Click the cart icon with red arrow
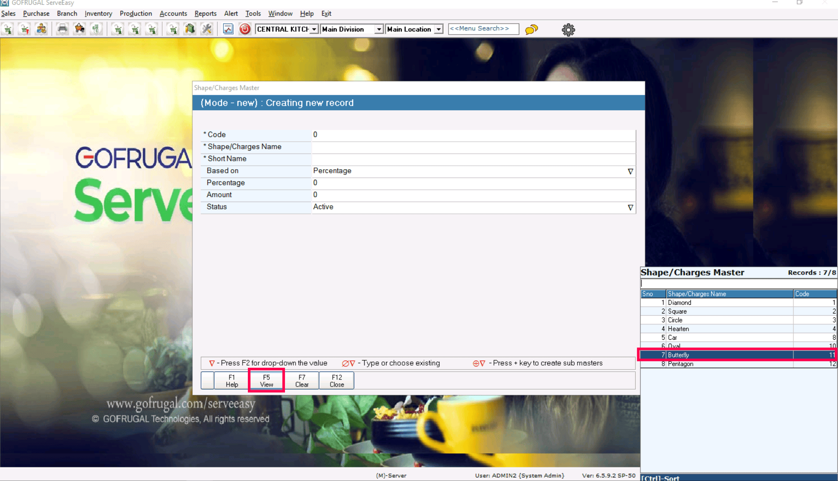The height and width of the screenshot is (481, 838). coord(25,29)
